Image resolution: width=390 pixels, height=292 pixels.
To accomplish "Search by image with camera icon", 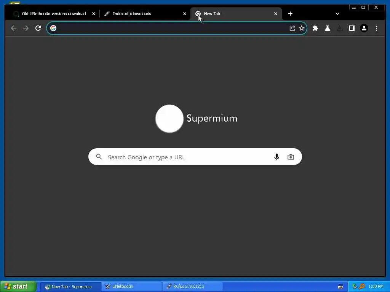I will tap(291, 157).
